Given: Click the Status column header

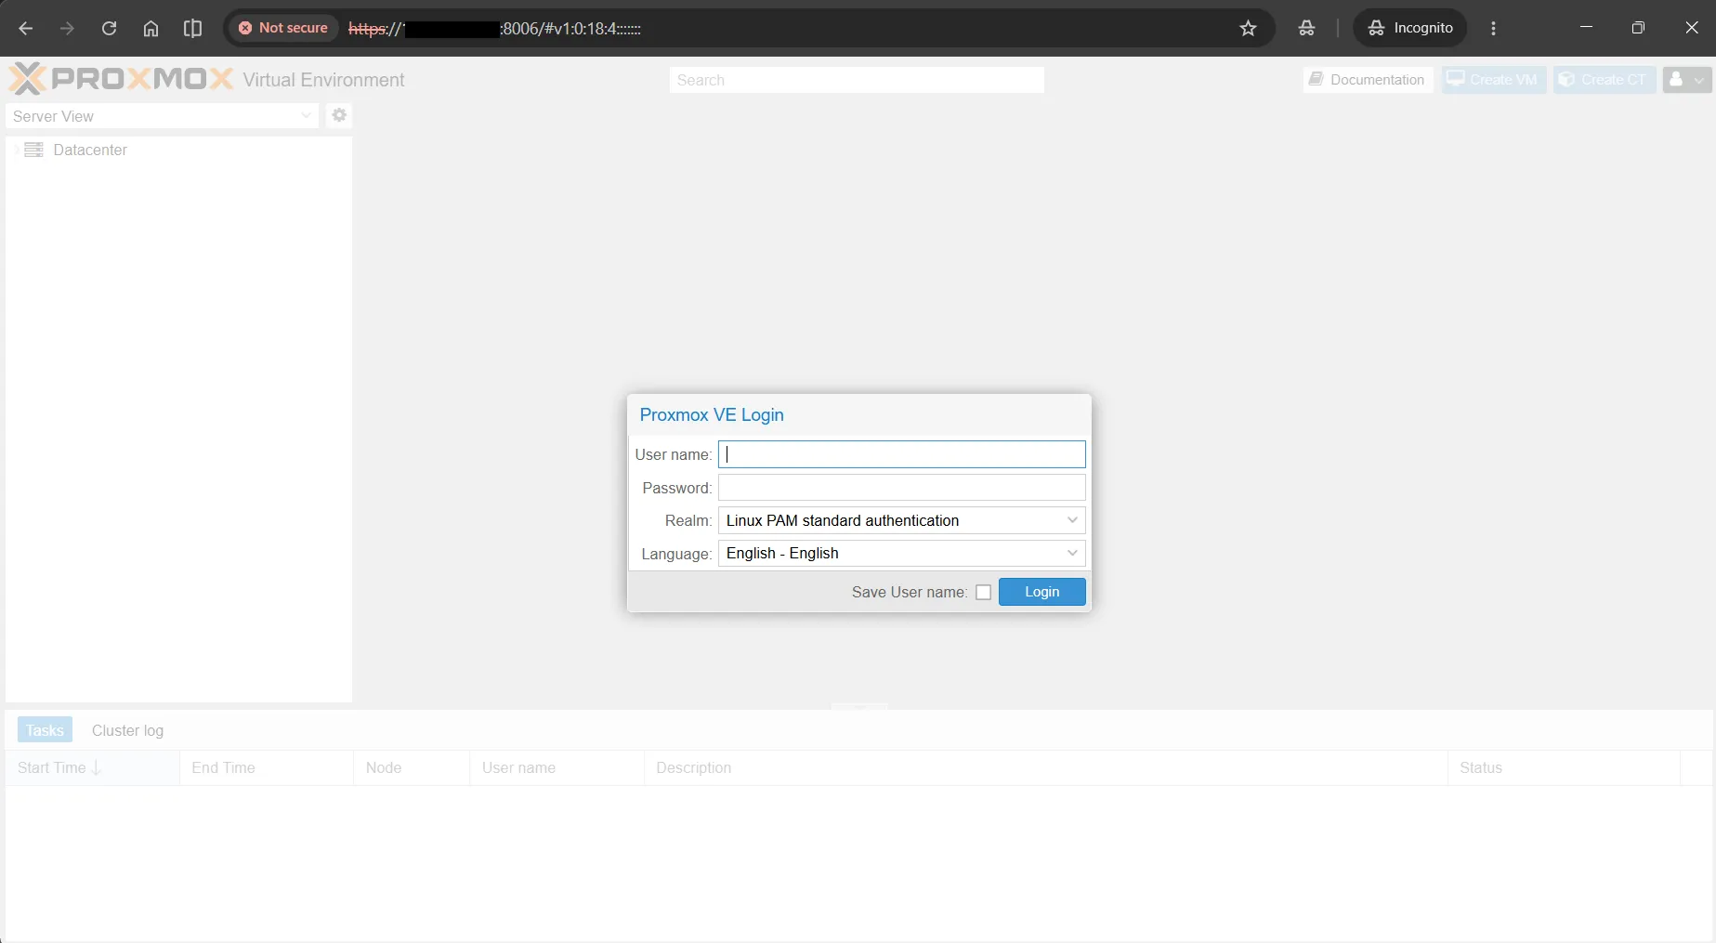Looking at the screenshot, I should point(1564,767).
